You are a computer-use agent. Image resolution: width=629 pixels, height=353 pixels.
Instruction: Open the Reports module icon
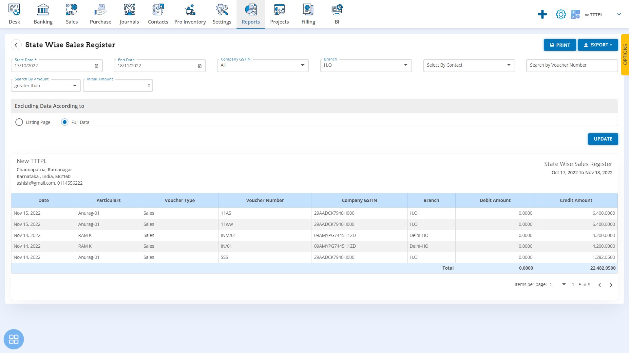pos(251,14)
